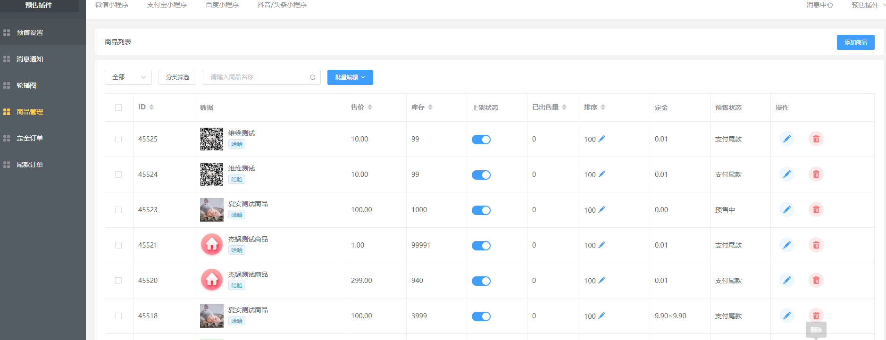The image size is (886, 340).
Task: Click the 添加商品 button
Action: pyautogui.click(x=855, y=42)
